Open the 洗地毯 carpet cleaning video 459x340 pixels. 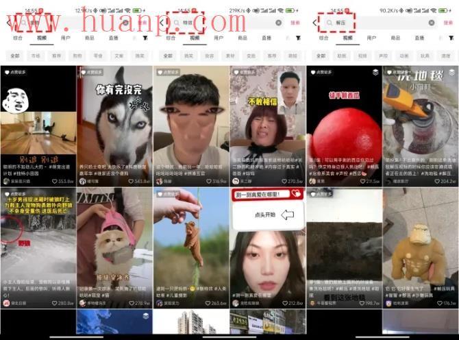(x=421, y=126)
